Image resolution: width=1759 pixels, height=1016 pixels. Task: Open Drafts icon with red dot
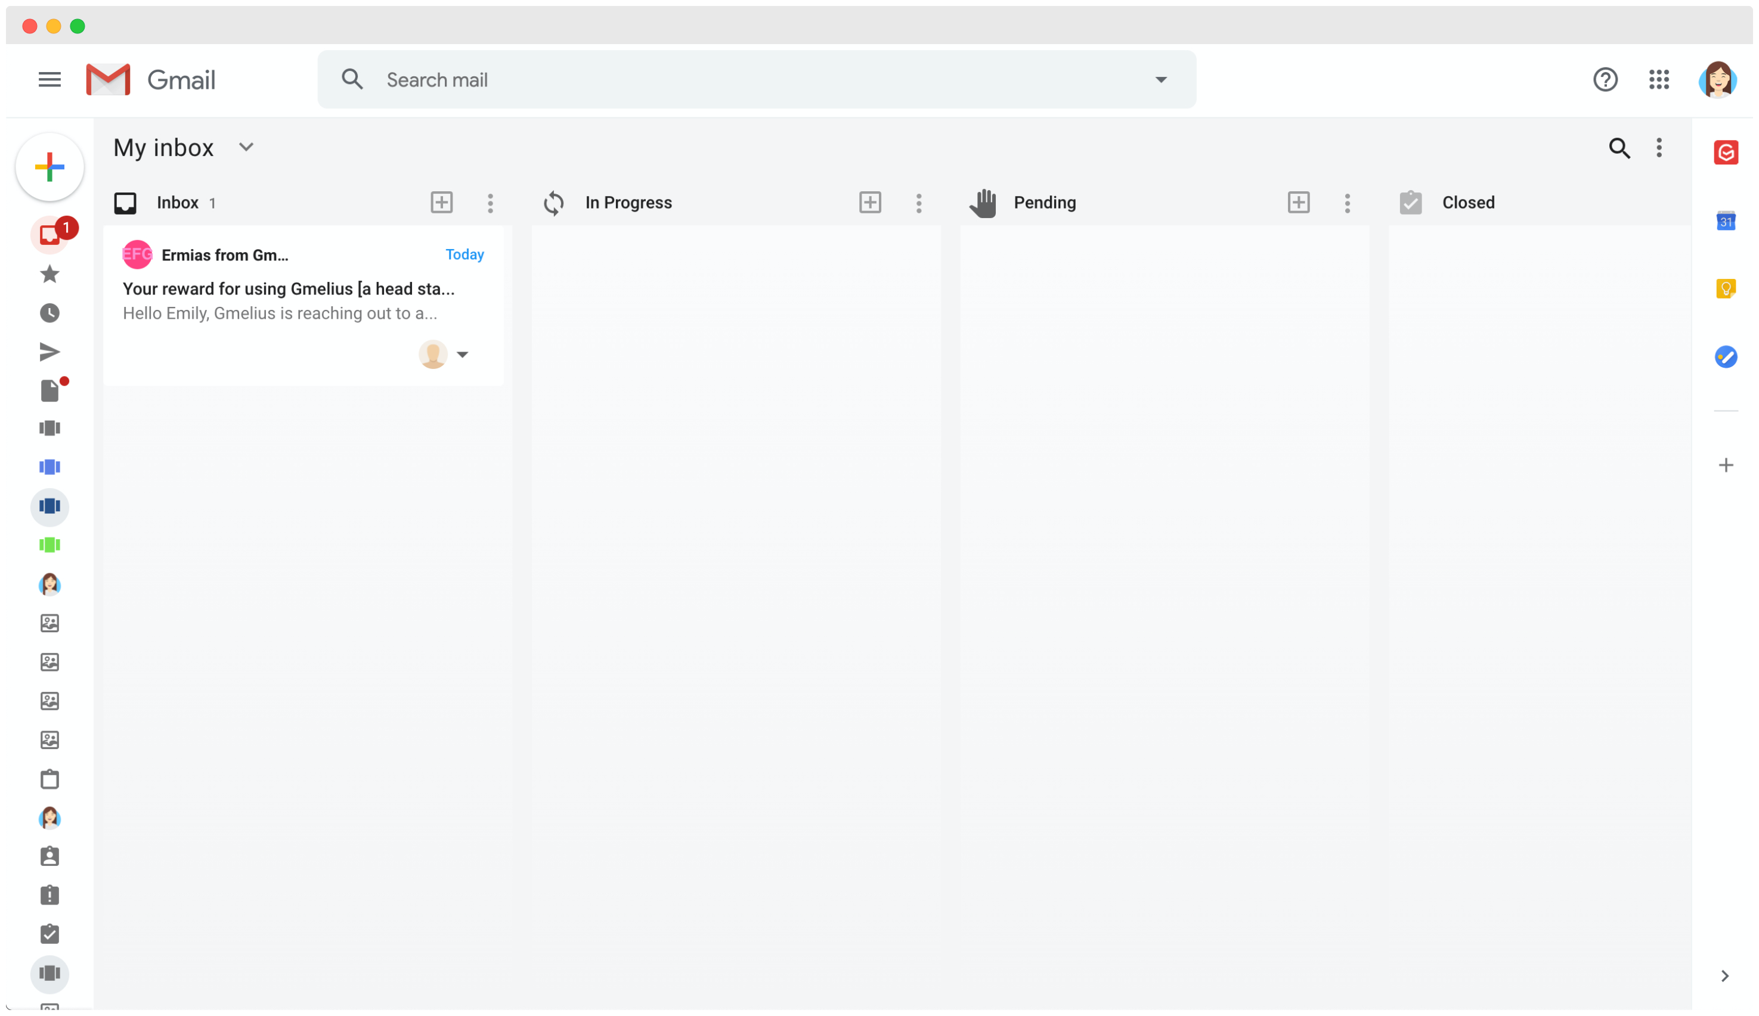coord(49,390)
